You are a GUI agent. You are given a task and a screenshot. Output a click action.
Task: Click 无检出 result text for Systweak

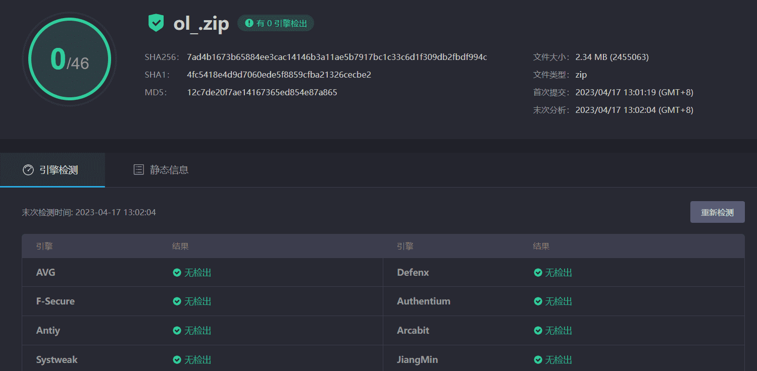(197, 360)
